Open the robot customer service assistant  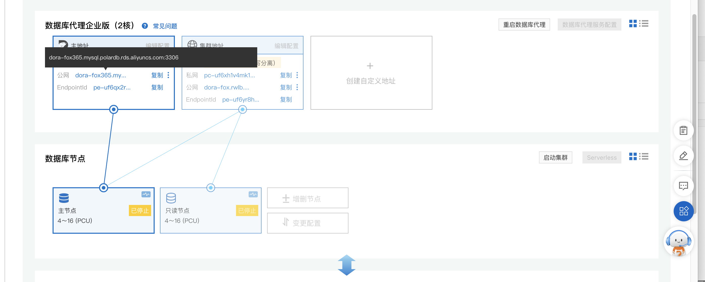(678, 242)
